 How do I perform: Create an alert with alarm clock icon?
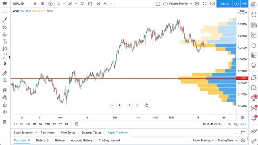click(90, 4)
